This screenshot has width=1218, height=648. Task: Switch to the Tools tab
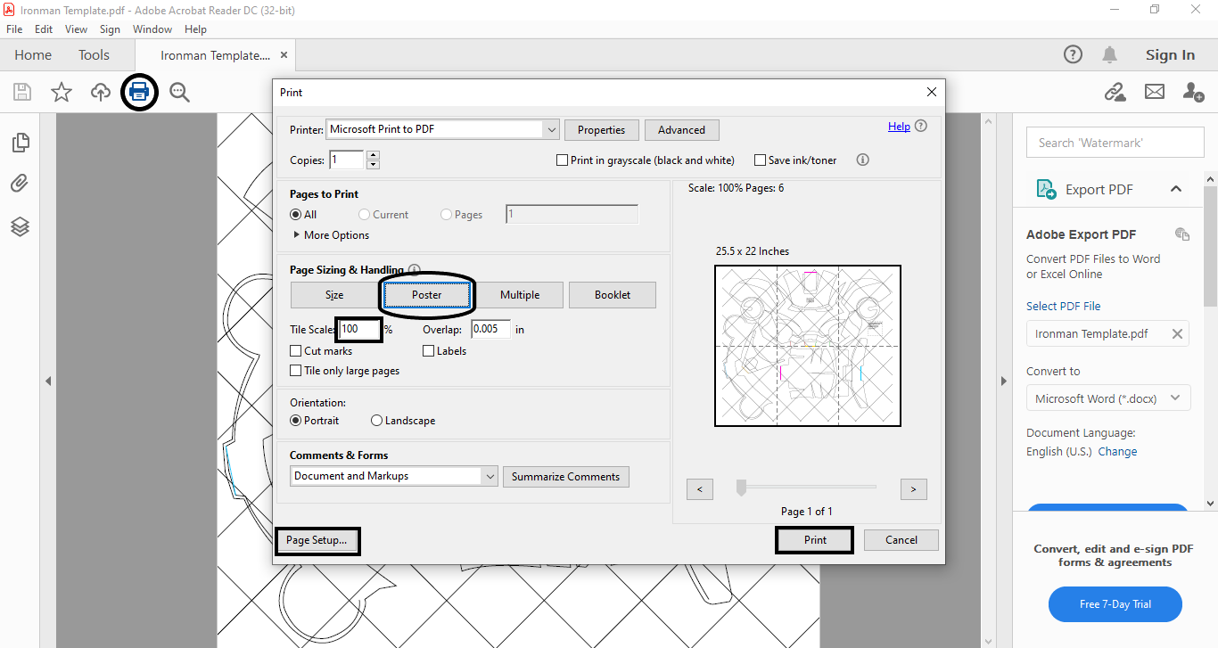tap(94, 55)
